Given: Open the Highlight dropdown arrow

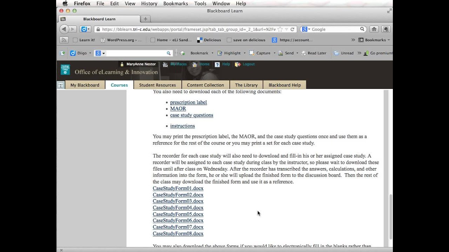Looking at the screenshot, I should click(x=244, y=53).
